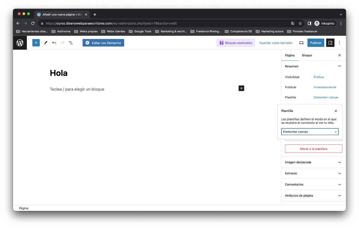Image resolution: width=359 pixels, height=228 pixels.
Task: Click the Publicar button
Action: (x=316, y=43)
